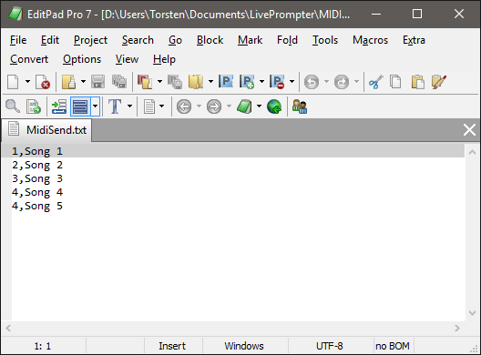Click line '4,Song 5' in editor
Image resolution: width=481 pixels, height=355 pixels.
pos(37,206)
